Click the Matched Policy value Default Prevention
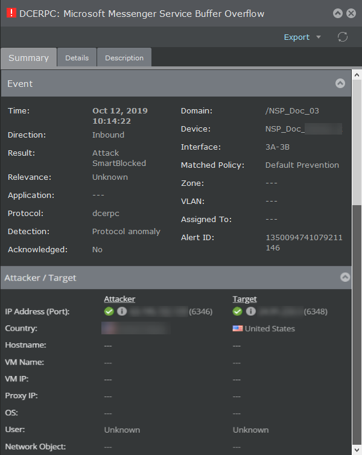The width and height of the screenshot is (362, 455). click(x=302, y=165)
